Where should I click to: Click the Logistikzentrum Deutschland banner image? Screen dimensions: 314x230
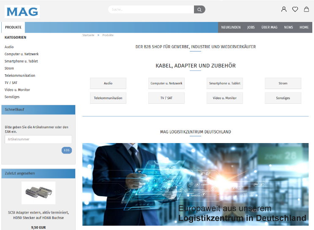[x=195, y=184]
